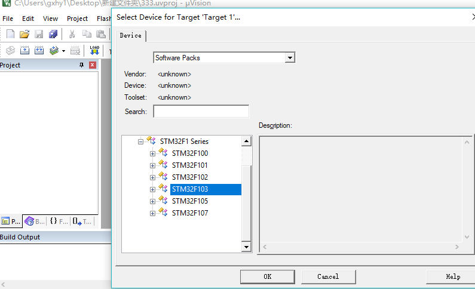The image size is (475, 289).
Task: Click the device tree scrollbar thumb
Action: coord(246,204)
